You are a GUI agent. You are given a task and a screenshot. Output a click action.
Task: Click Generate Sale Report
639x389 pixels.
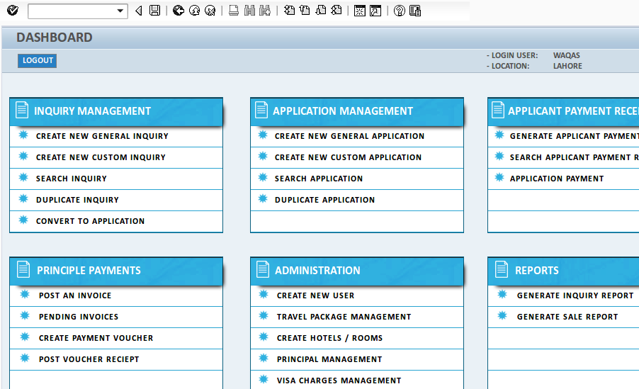click(x=567, y=317)
